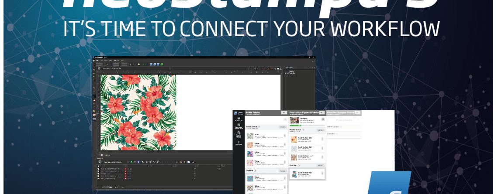Select the fourth job thumbnail in Acids Printer queue

[250, 163]
